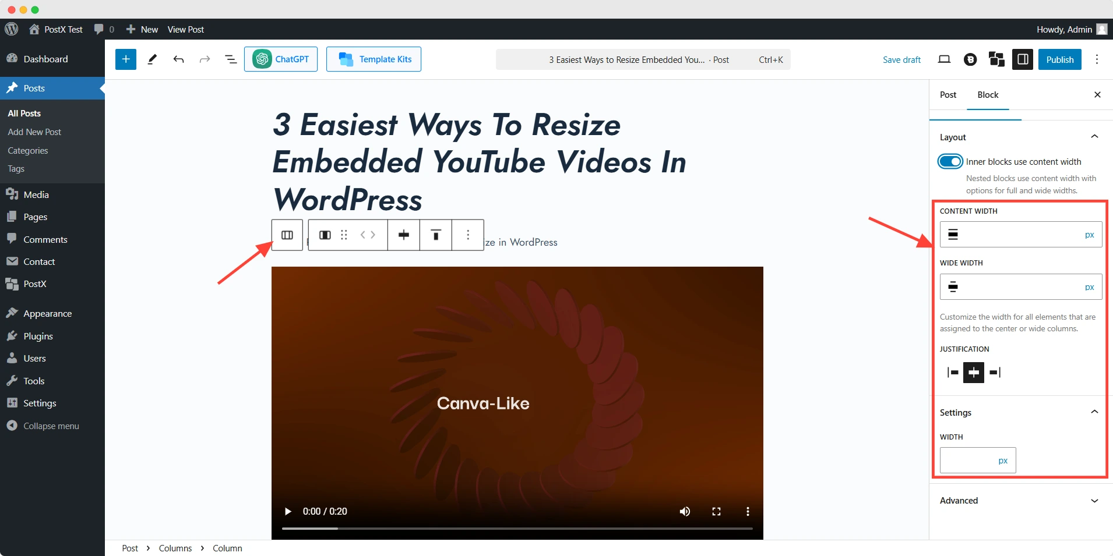The image size is (1113, 556).
Task: Collapse the admin menu
Action: click(52, 426)
